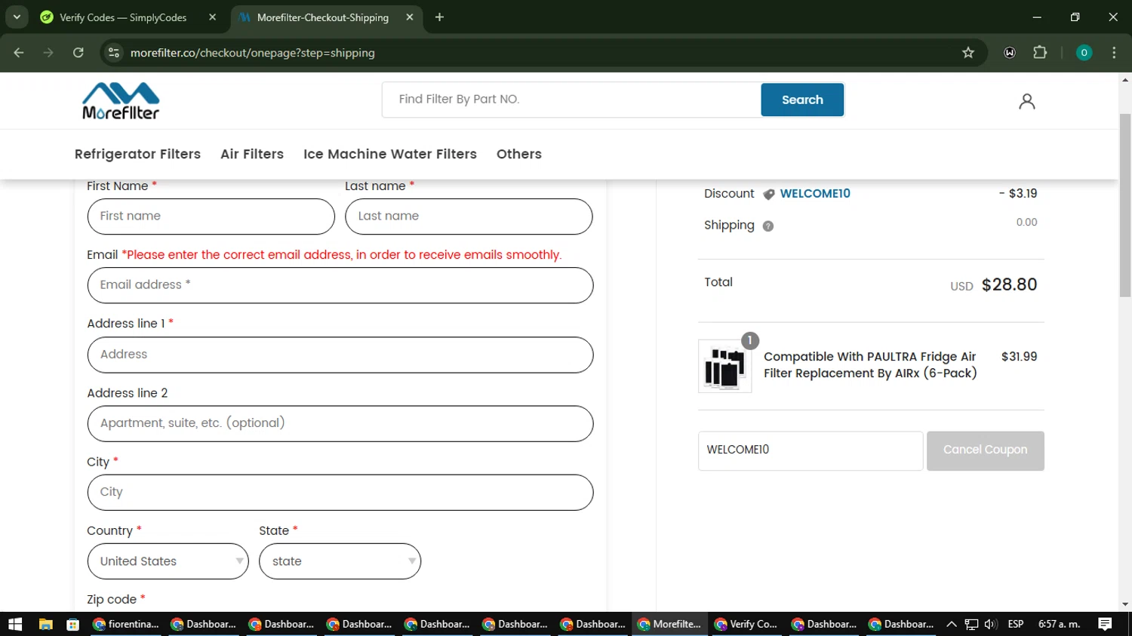Open the Chrome profile avatar
1132x636 pixels.
(1084, 52)
